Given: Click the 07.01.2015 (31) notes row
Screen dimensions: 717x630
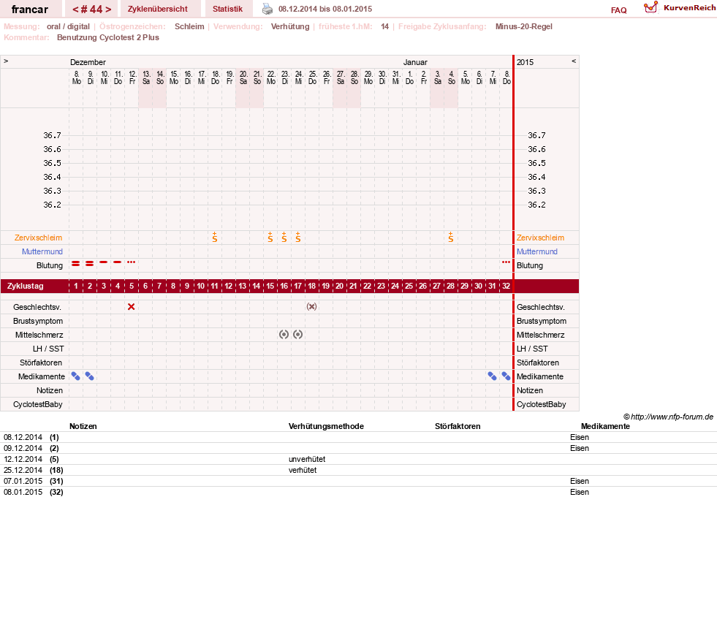Looking at the screenshot, I should tap(358, 481).
